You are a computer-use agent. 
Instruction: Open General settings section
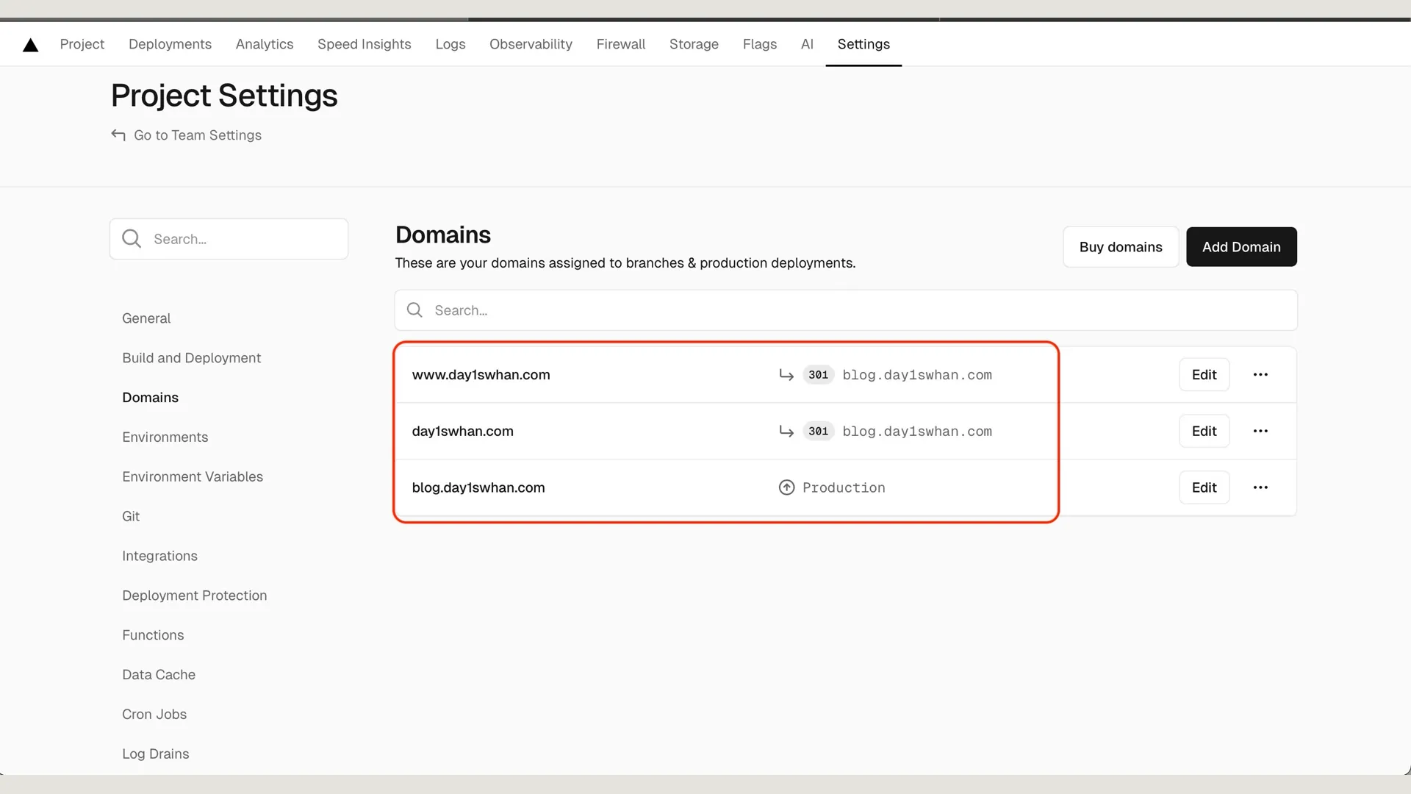click(146, 318)
